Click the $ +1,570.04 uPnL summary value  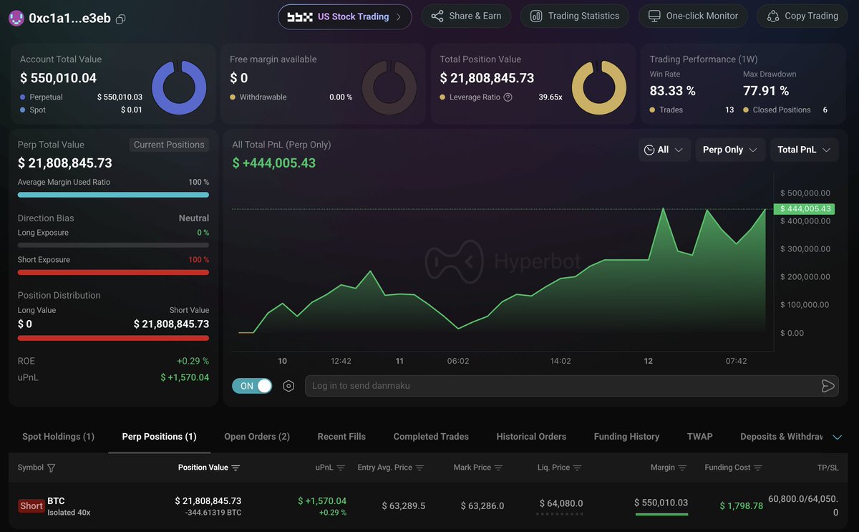(185, 377)
